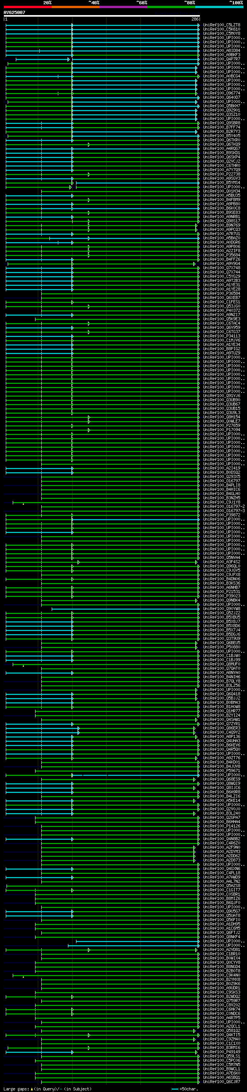Viewport: 247px width, 1092px height.
Task: Select hit UniRef100_A3F4S2
Action: (x=222, y=562)
